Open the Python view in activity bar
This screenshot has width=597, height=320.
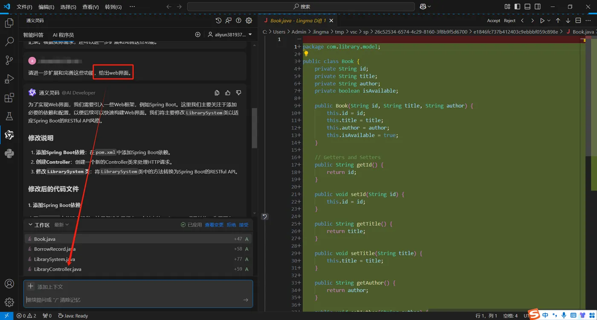pyautogui.click(x=9, y=153)
